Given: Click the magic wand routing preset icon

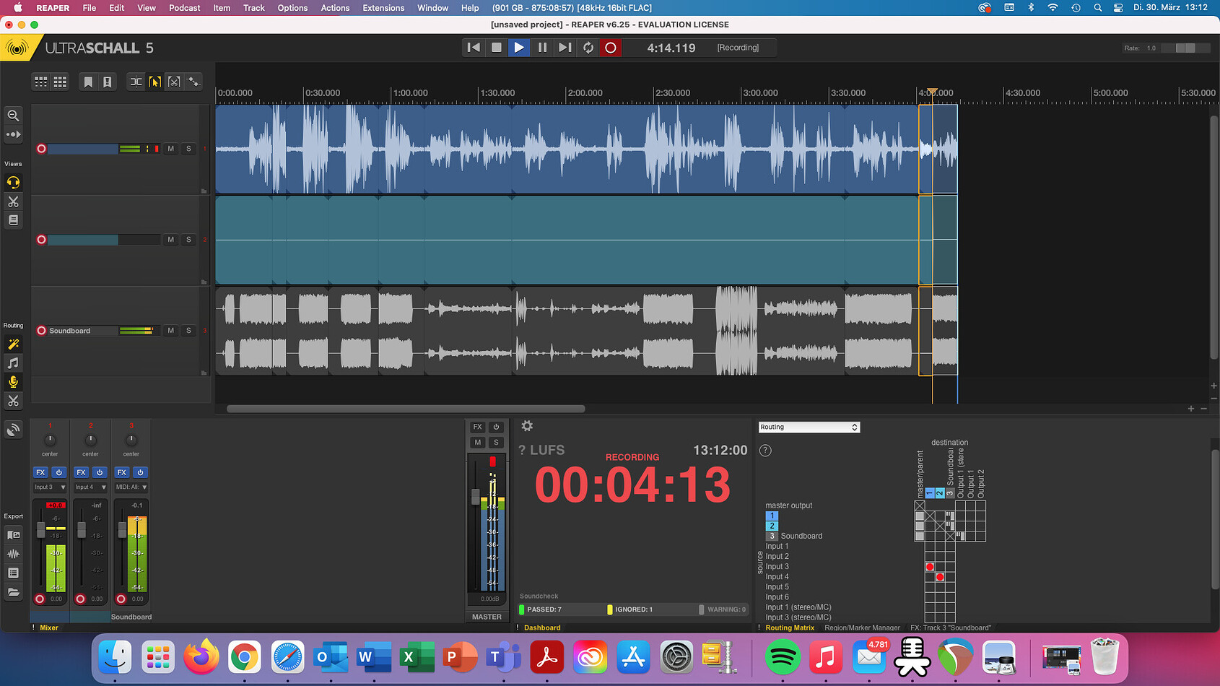Looking at the screenshot, I should tap(13, 344).
